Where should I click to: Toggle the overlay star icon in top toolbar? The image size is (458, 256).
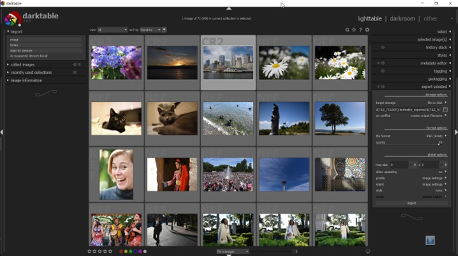(x=354, y=30)
